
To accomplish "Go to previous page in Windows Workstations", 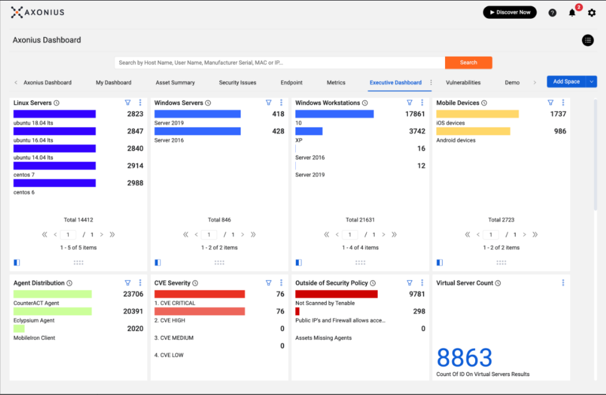I will coord(337,235).
